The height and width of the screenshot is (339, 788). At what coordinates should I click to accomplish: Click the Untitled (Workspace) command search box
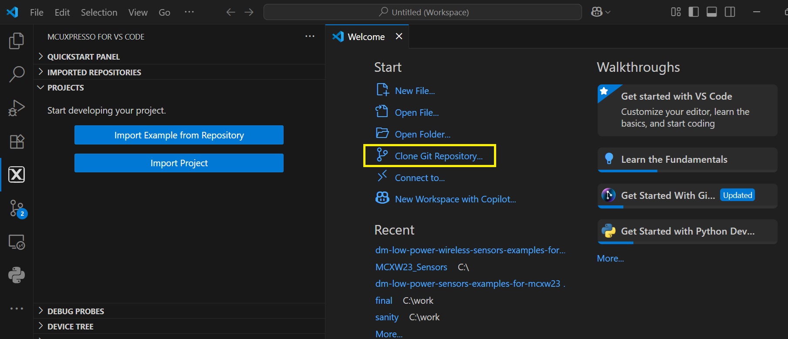click(x=423, y=12)
